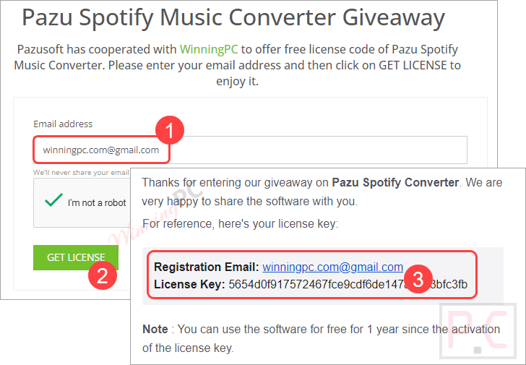Viewport: 526px width, 365px height.
Task: Open the green WinningPC hyperlink
Action: pos(209,50)
